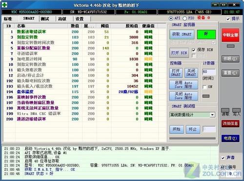Open the 打开 BIN button
This screenshot has width=244, height=181.
179,53
